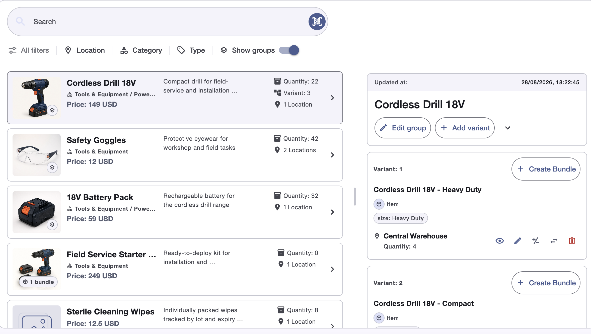591x334 pixels.
Task: Expand the Safety Goggles row chevron
Action: (332, 155)
